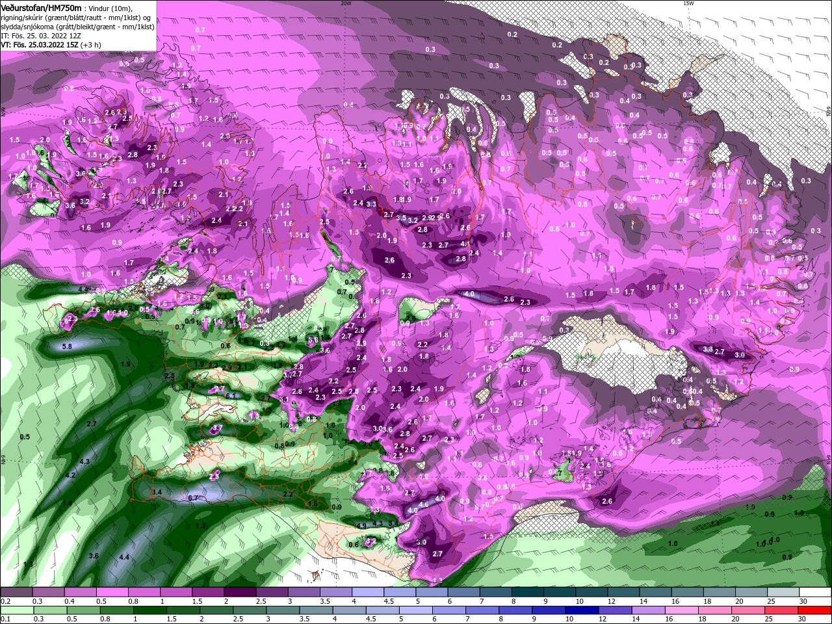Click the 4.9 precipitation value on the map
The height and width of the screenshot is (624, 832).
pos(361,525)
